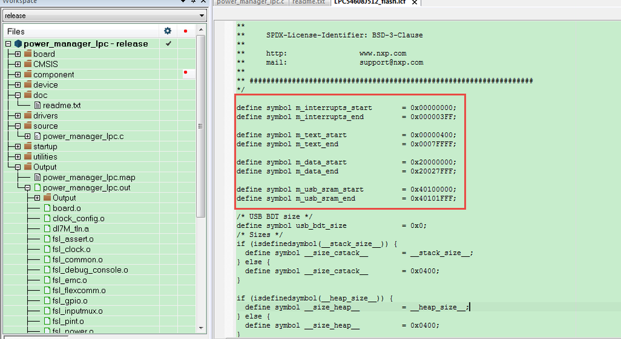Click the red dot marker beside component
Screen dimensions: 621x339
[185, 72]
